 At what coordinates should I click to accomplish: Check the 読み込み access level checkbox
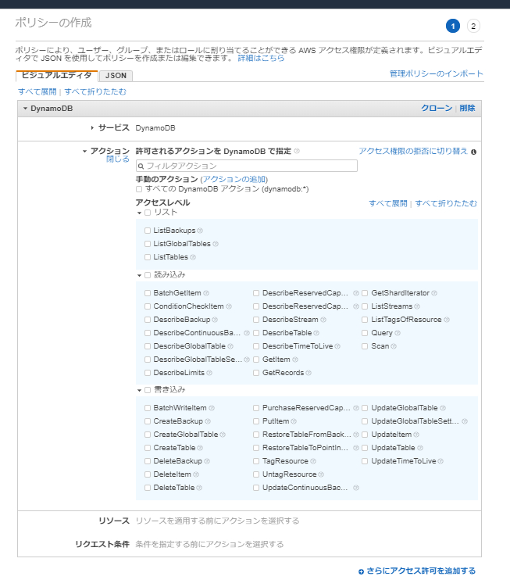(148, 275)
